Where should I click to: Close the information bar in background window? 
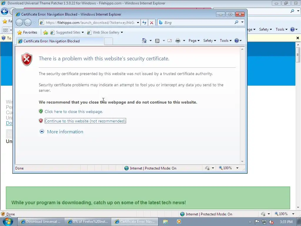[x=298, y=38]
